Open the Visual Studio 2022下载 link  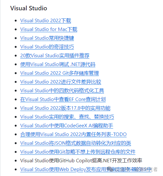(45, 21)
